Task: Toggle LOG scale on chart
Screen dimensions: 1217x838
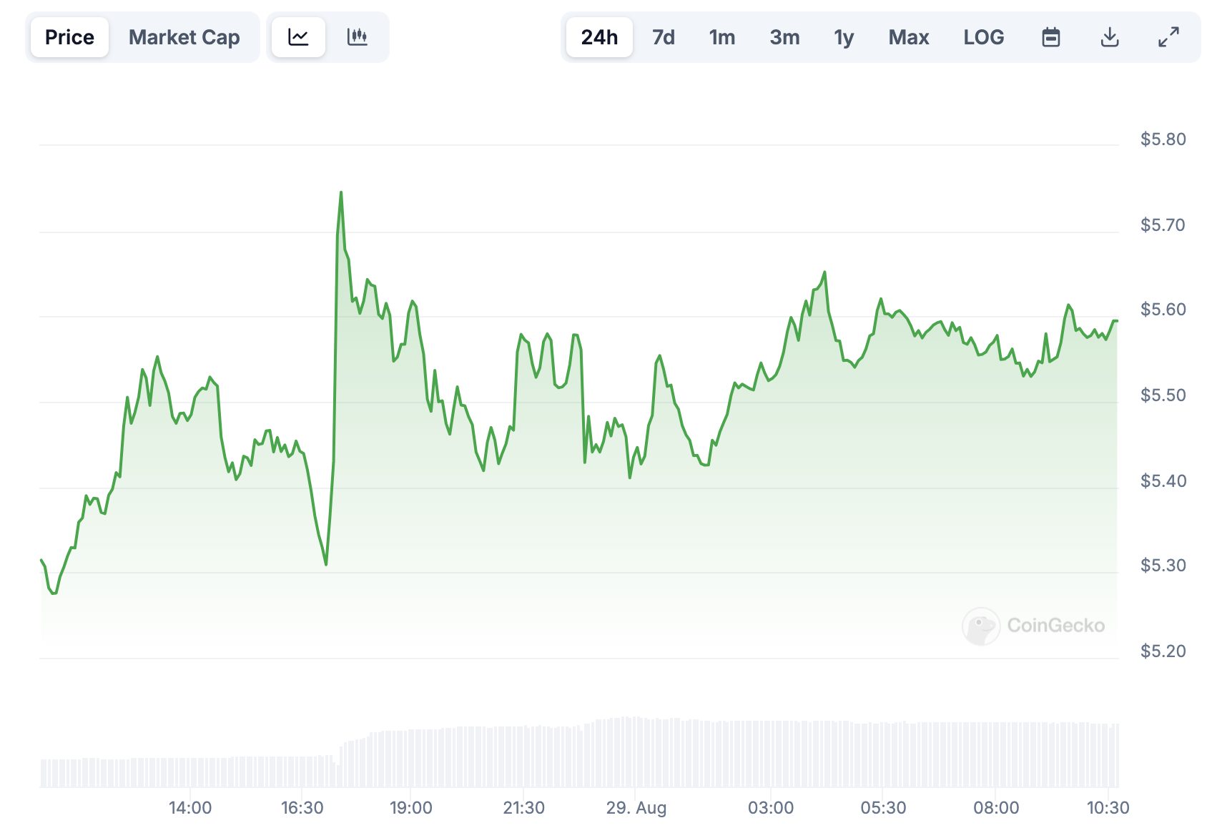Action: (984, 37)
